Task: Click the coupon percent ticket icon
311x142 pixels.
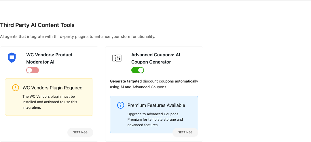Action: click(x=117, y=58)
